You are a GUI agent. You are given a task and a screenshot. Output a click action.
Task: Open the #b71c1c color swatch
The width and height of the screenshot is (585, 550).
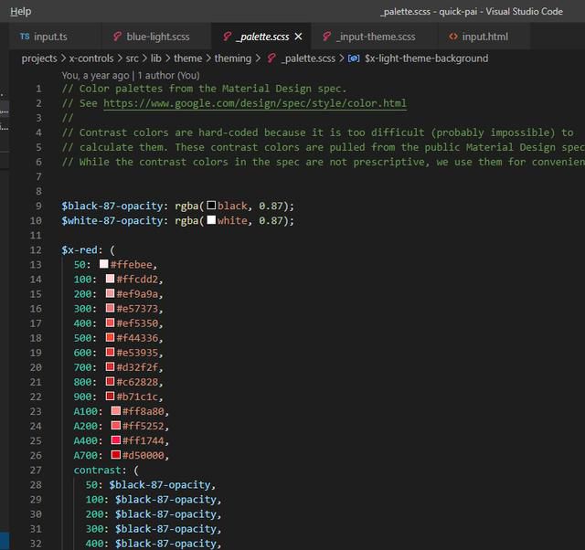(x=110, y=396)
